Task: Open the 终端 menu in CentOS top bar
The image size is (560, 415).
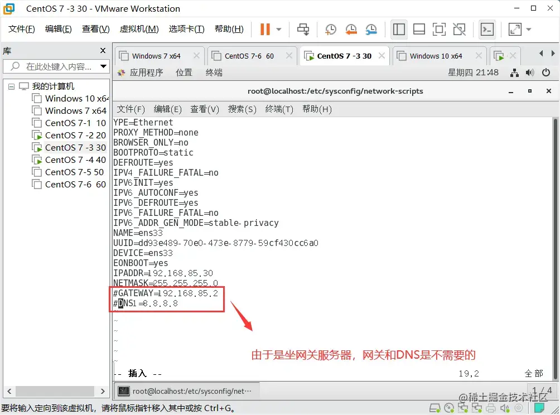Action: 214,73
